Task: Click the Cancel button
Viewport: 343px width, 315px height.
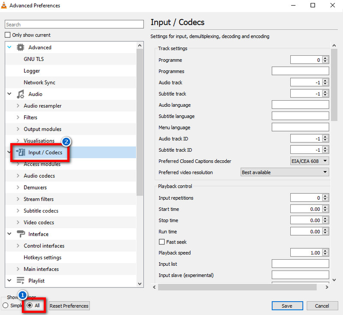Action: click(x=322, y=306)
